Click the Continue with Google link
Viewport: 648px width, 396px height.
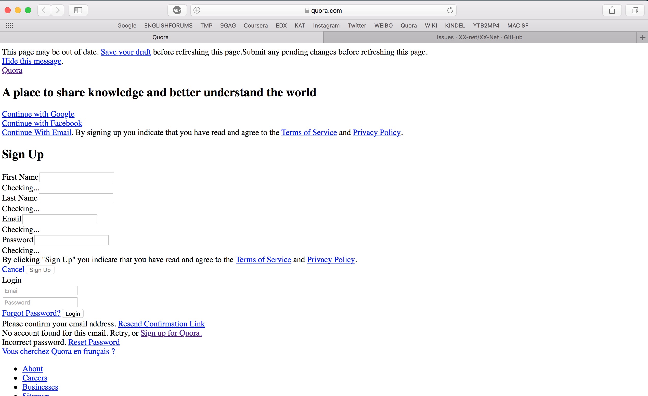point(38,114)
